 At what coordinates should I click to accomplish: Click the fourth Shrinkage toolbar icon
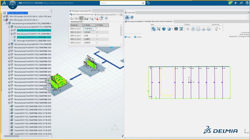86,19
